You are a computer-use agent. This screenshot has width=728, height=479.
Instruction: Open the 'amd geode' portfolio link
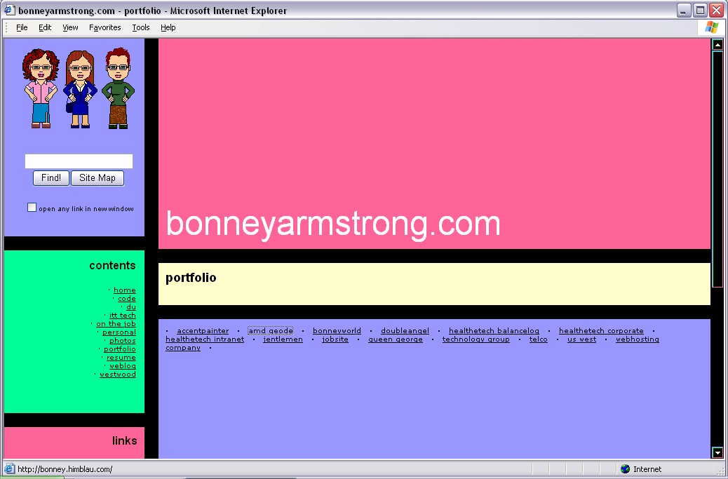pyautogui.click(x=271, y=331)
